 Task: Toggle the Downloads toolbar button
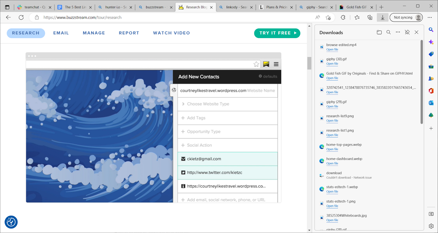382,18
